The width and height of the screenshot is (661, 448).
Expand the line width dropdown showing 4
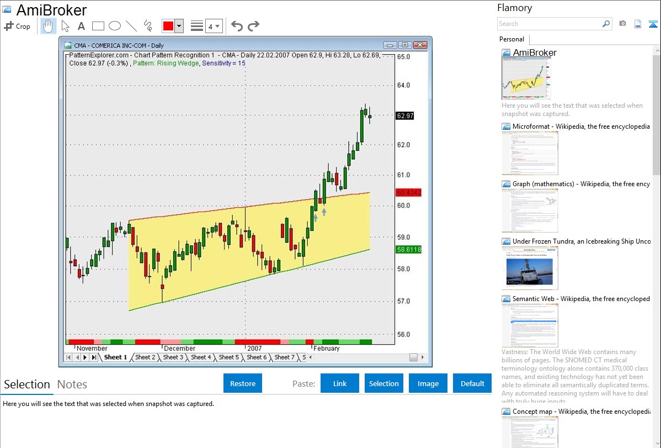click(x=214, y=26)
